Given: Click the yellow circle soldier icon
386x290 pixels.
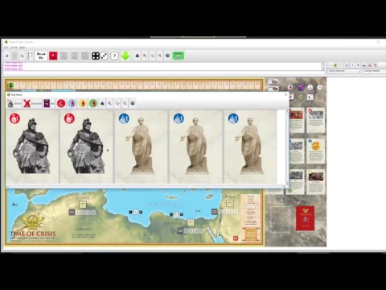Looking at the screenshot, I should pos(82,103).
